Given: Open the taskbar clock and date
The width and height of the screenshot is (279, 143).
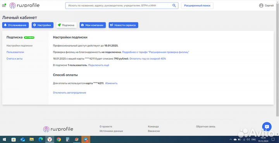Looking at the screenshot, I should (263, 140).
